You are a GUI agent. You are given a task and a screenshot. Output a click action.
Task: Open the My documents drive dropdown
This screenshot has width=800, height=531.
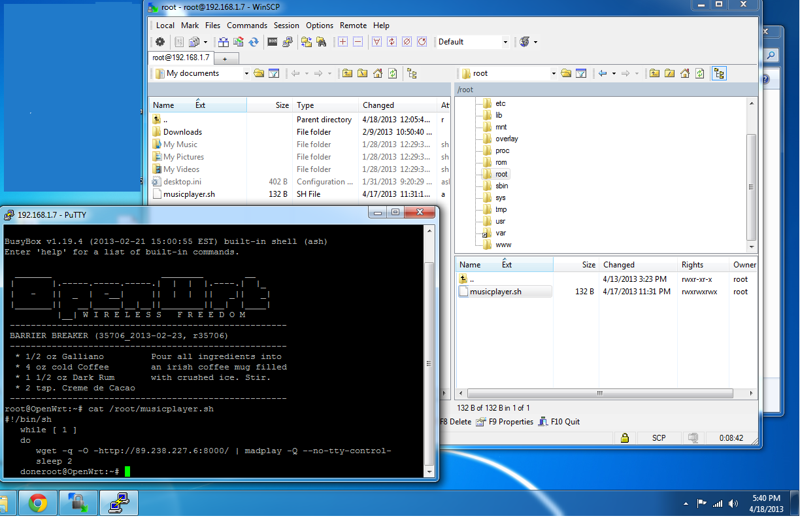[x=246, y=74]
